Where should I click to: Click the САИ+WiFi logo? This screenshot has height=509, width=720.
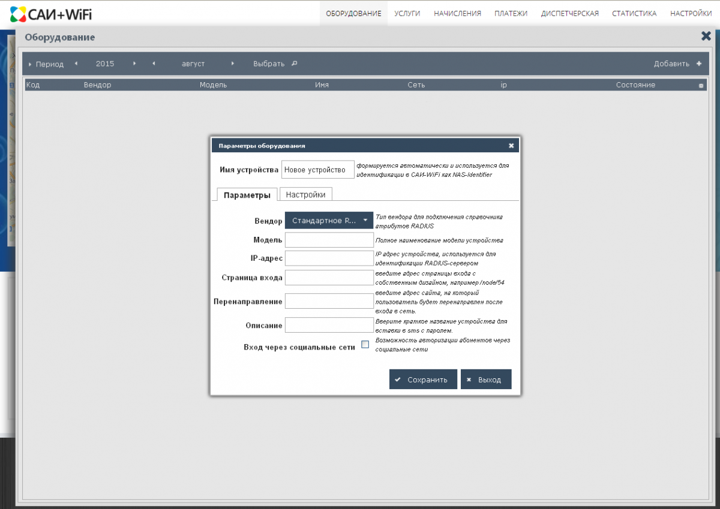coord(52,13)
